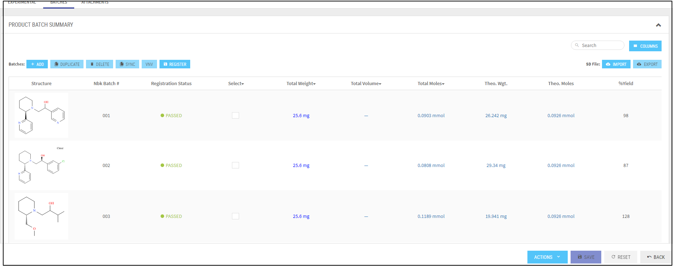This screenshot has width=673, height=266.
Task: Collapse the Product Batch Summary panel
Action: click(658, 25)
